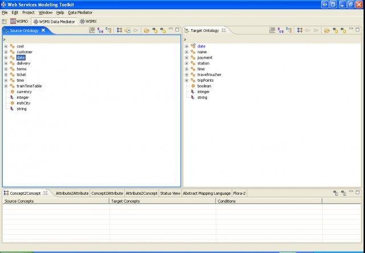Click the Conditions column header
The height and width of the screenshot is (253, 365).
[x=269, y=201]
